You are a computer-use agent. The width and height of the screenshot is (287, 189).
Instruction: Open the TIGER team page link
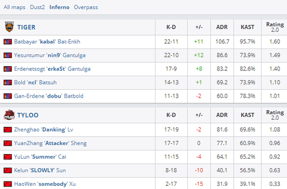click(27, 27)
